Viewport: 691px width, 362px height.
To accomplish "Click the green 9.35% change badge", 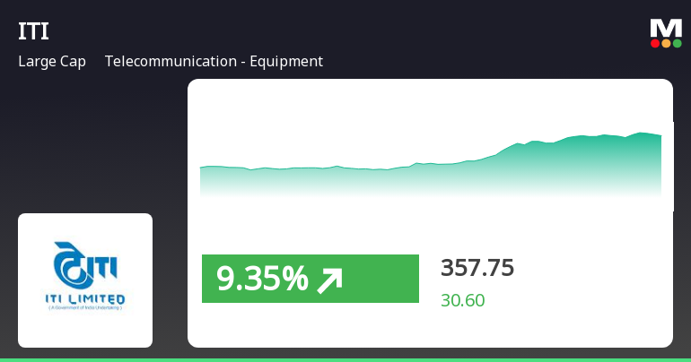I will [x=310, y=279].
